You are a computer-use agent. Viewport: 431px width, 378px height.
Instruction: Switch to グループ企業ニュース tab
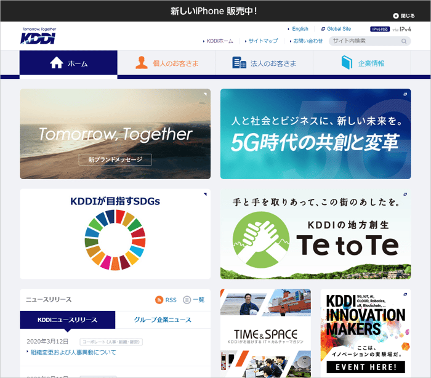coord(163,320)
